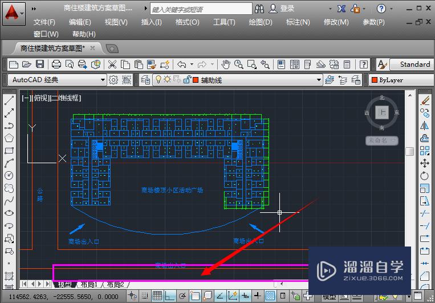435x303 pixels.
Task: Open the QuickCalc calculator icon
Action: click(347, 64)
